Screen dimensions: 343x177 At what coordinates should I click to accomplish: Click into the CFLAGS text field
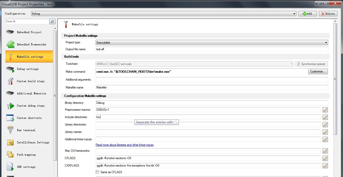pyautogui.click(x=208, y=158)
